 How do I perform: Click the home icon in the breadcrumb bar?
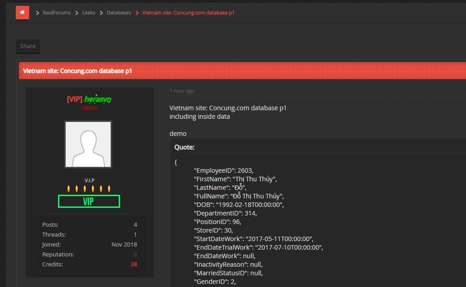click(22, 12)
